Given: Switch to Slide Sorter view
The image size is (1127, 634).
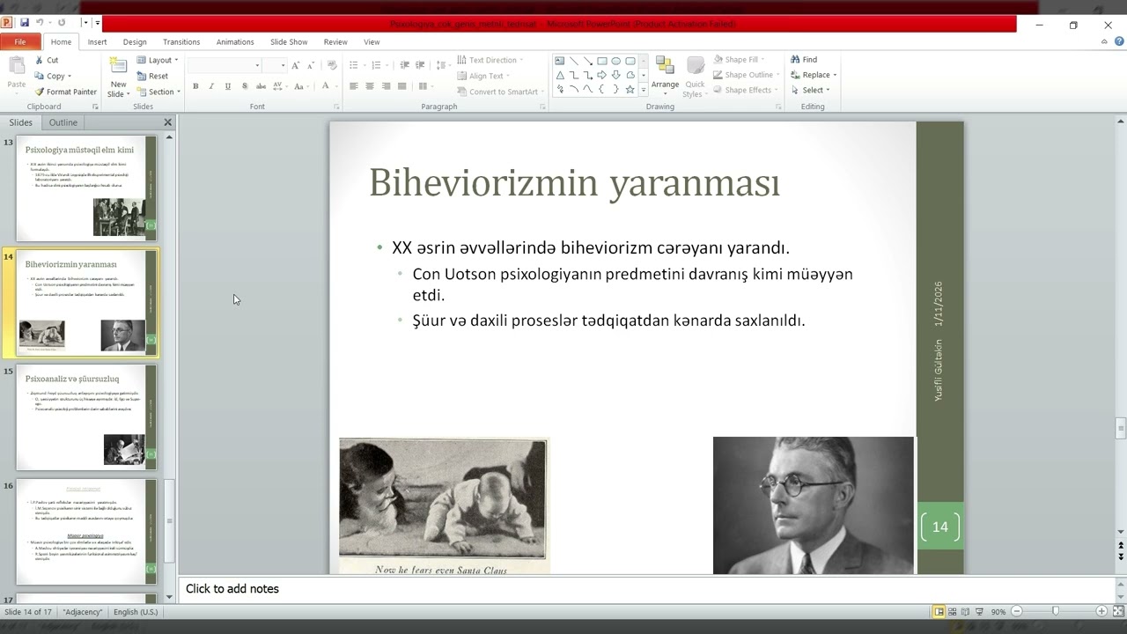Looking at the screenshot, I should (x=952, y=611).
